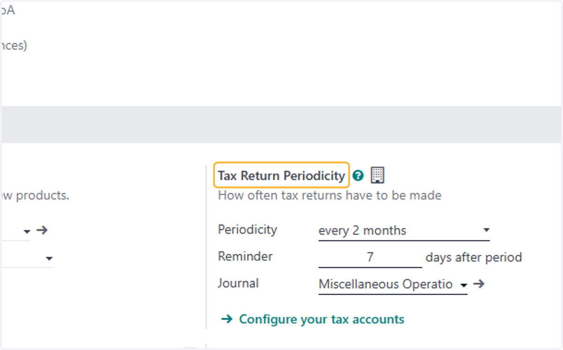Open Configure your tax accounts link
This screenshot has width=563, height=350.
[312, 320]
